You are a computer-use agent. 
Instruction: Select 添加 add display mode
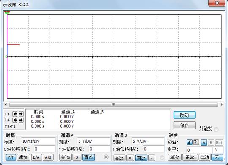pyautogui.click(x=23, y=157)
